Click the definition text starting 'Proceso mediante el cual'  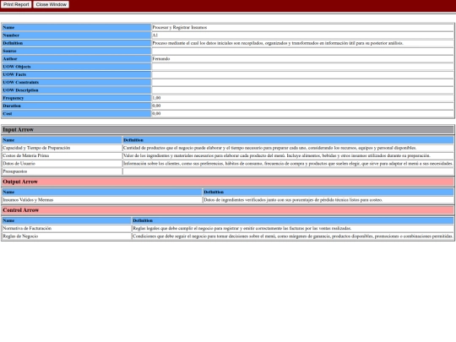coord(278,43)
